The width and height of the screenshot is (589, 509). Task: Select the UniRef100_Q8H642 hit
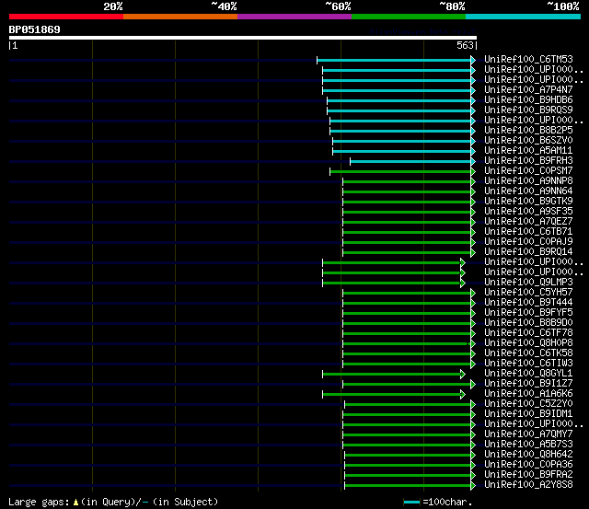pos(528,455)
